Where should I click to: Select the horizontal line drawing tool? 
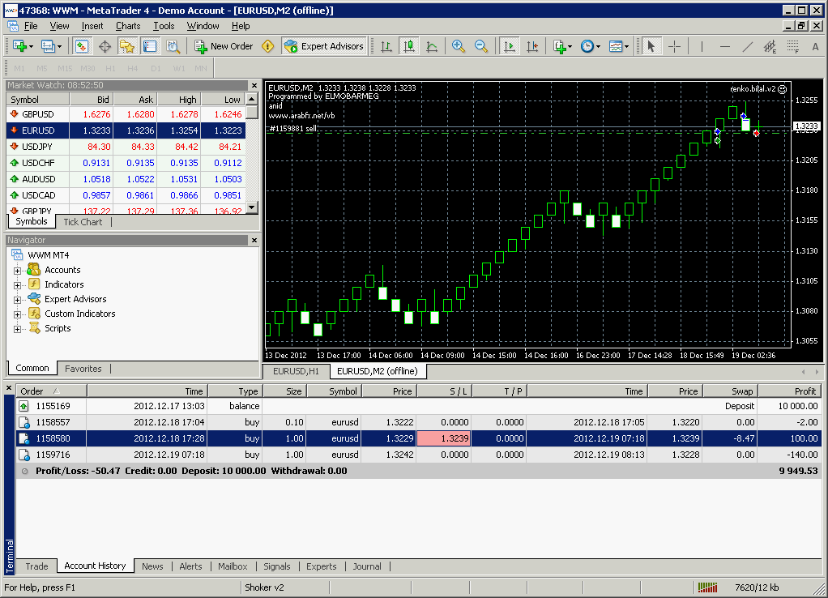[725, 46]
